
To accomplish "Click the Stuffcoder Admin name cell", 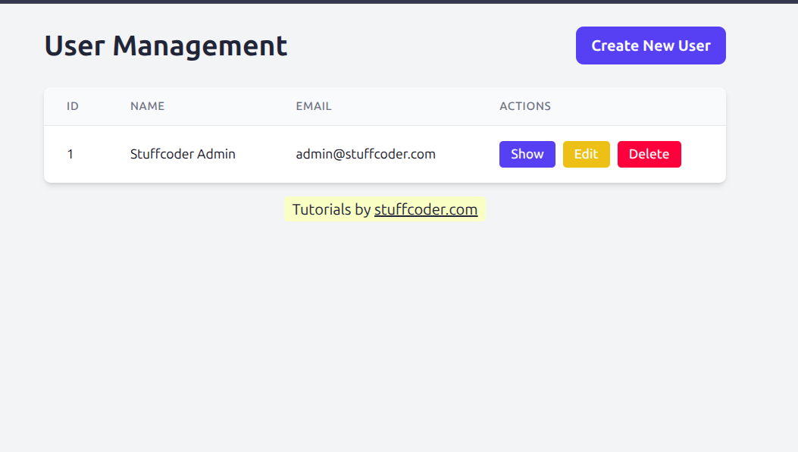I will pos(183,154).
